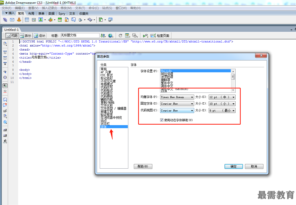Open 固定字体 size 10 pt dropdown
Image resolution: width=296 pixels, height=205 pixels.
pos(222,104)
